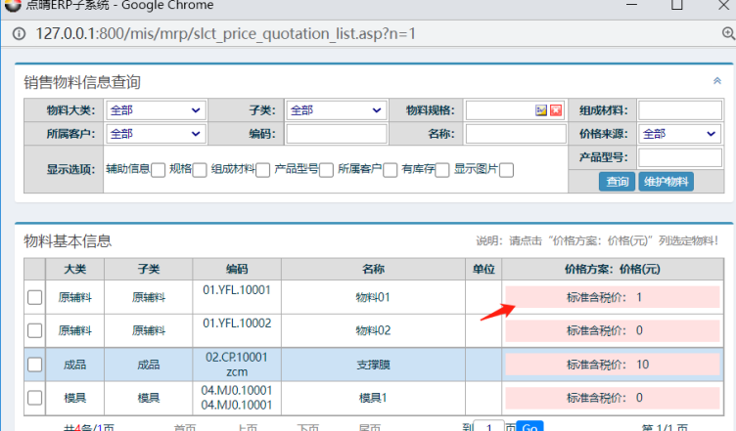Viewport: 736px width, 431px height.
Task: Check the 有库存 option
Action: [442, 170]
